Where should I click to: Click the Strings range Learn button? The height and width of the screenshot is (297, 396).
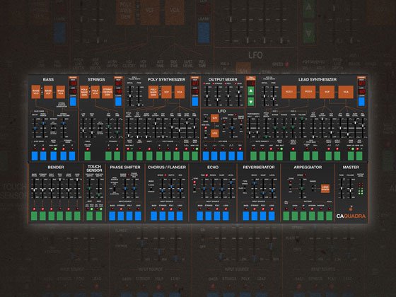(x=118, y=102)
